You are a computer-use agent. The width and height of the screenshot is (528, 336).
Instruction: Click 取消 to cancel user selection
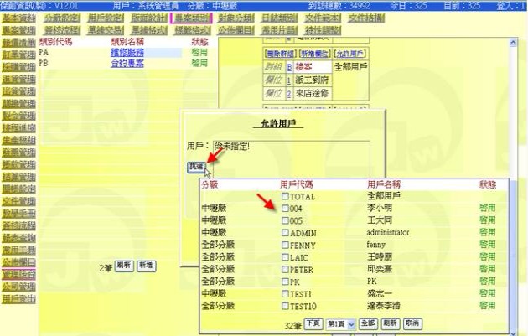point(411,323)
